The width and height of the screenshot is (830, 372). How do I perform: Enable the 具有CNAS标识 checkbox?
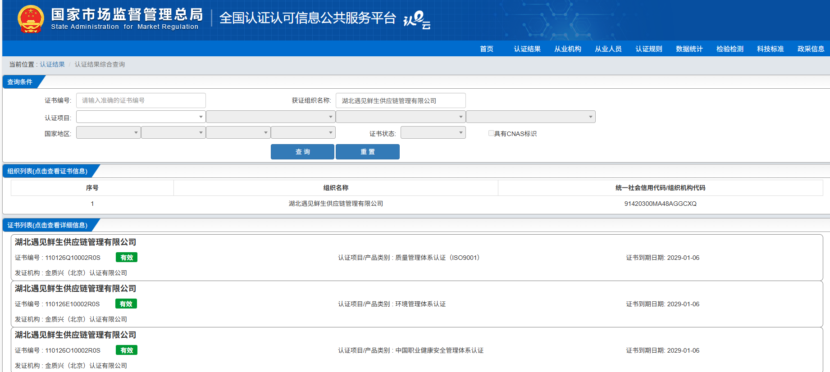click(491, 133)
